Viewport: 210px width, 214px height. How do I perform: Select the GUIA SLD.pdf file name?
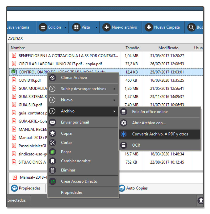(x=30, y=105)
